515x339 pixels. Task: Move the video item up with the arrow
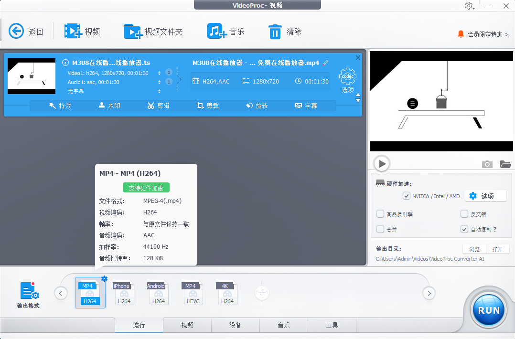pyautogui.click(x=358, y=95)
